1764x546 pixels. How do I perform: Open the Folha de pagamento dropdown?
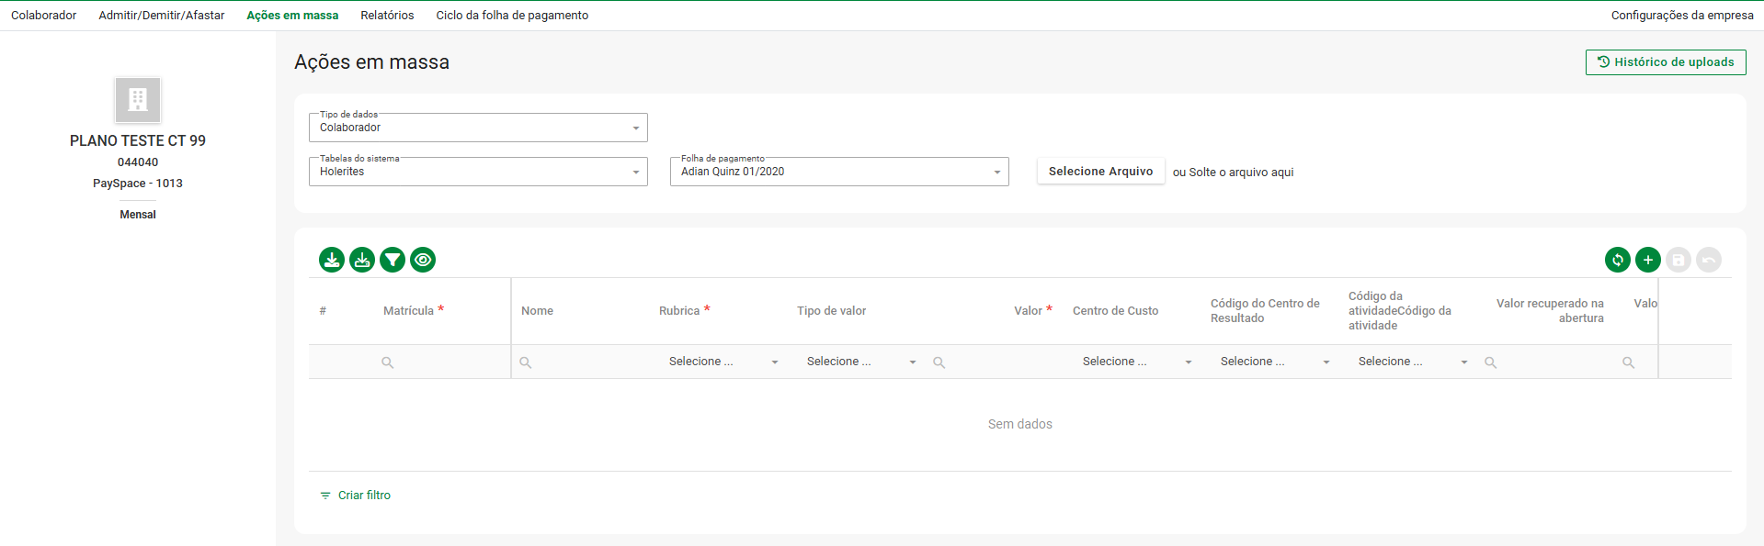tap(838, 172)
